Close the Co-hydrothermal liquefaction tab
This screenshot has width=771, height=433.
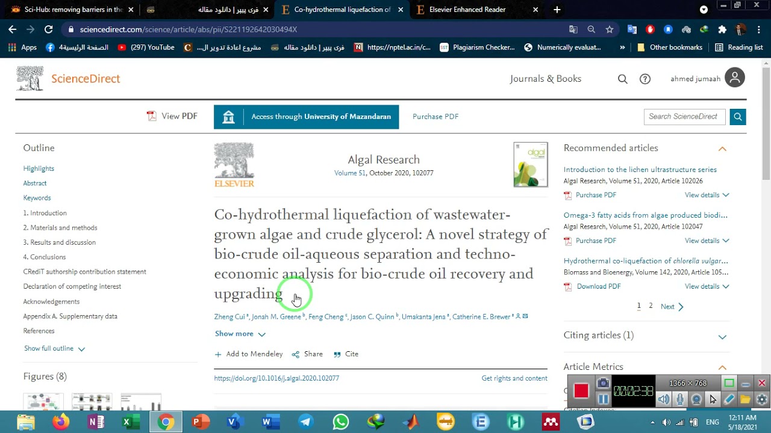(401, 10)
